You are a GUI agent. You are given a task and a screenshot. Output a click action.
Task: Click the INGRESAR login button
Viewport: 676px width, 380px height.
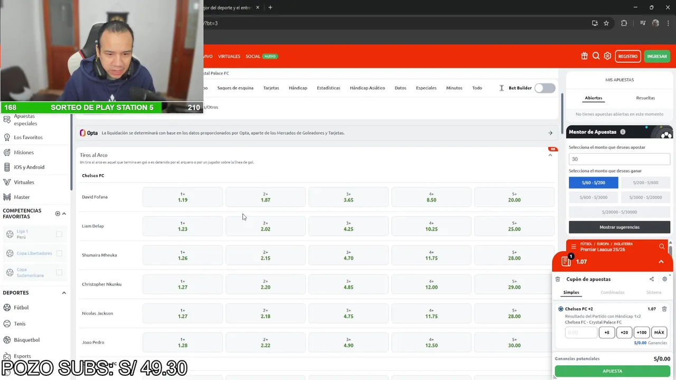[657, 56]
